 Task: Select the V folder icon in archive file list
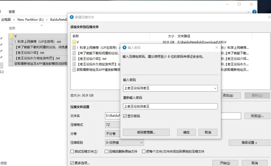pos(74,42)
